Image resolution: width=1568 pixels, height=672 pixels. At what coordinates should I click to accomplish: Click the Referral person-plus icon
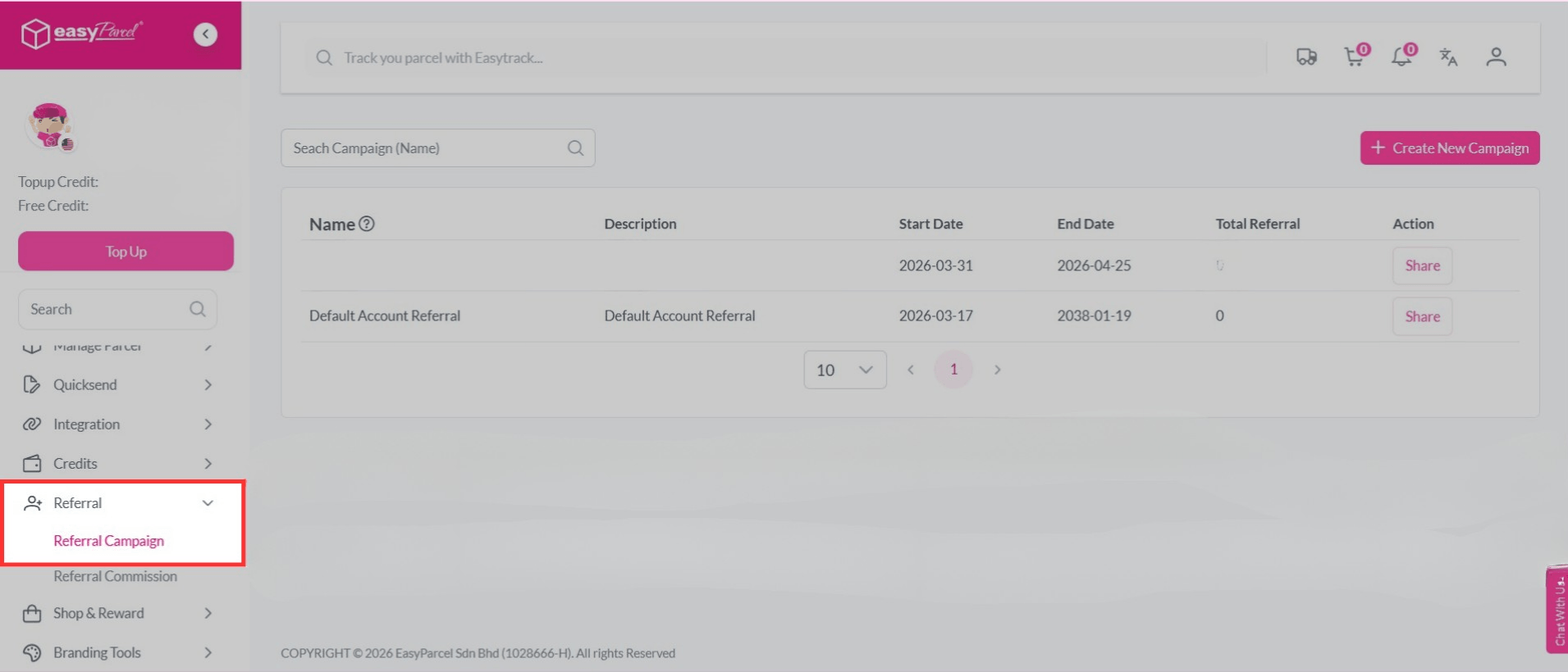coord(32,503)
